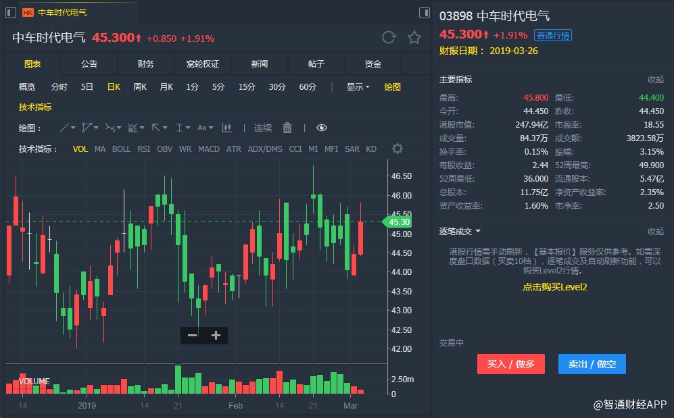Viewport: 674px width, 418px height.
Task: Select the line drawing tool
Action: point(64,128)
